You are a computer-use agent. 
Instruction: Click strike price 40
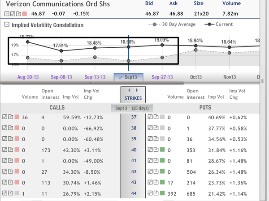click(134, 150)
